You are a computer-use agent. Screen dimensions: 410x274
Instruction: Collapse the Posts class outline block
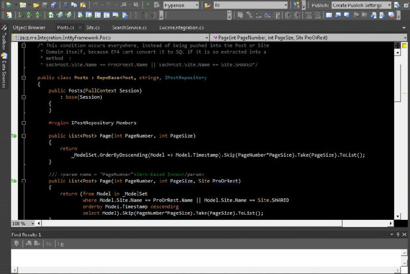pos(24,77)
